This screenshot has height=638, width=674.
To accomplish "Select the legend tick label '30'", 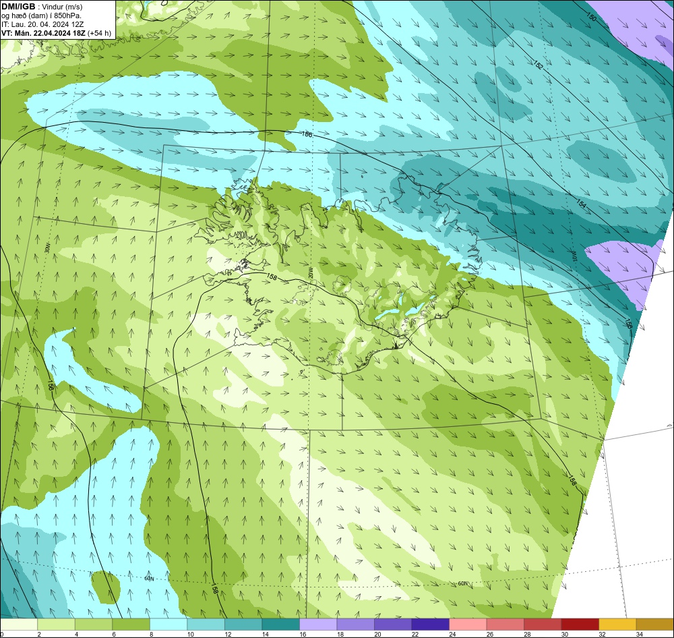I will [565, 634].
